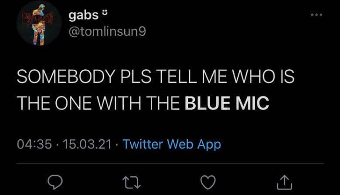This screenshot has height=195, width=340.
Task: Open the three-dot more options menu
Action: pyautogui.click(x=316, y=15)
